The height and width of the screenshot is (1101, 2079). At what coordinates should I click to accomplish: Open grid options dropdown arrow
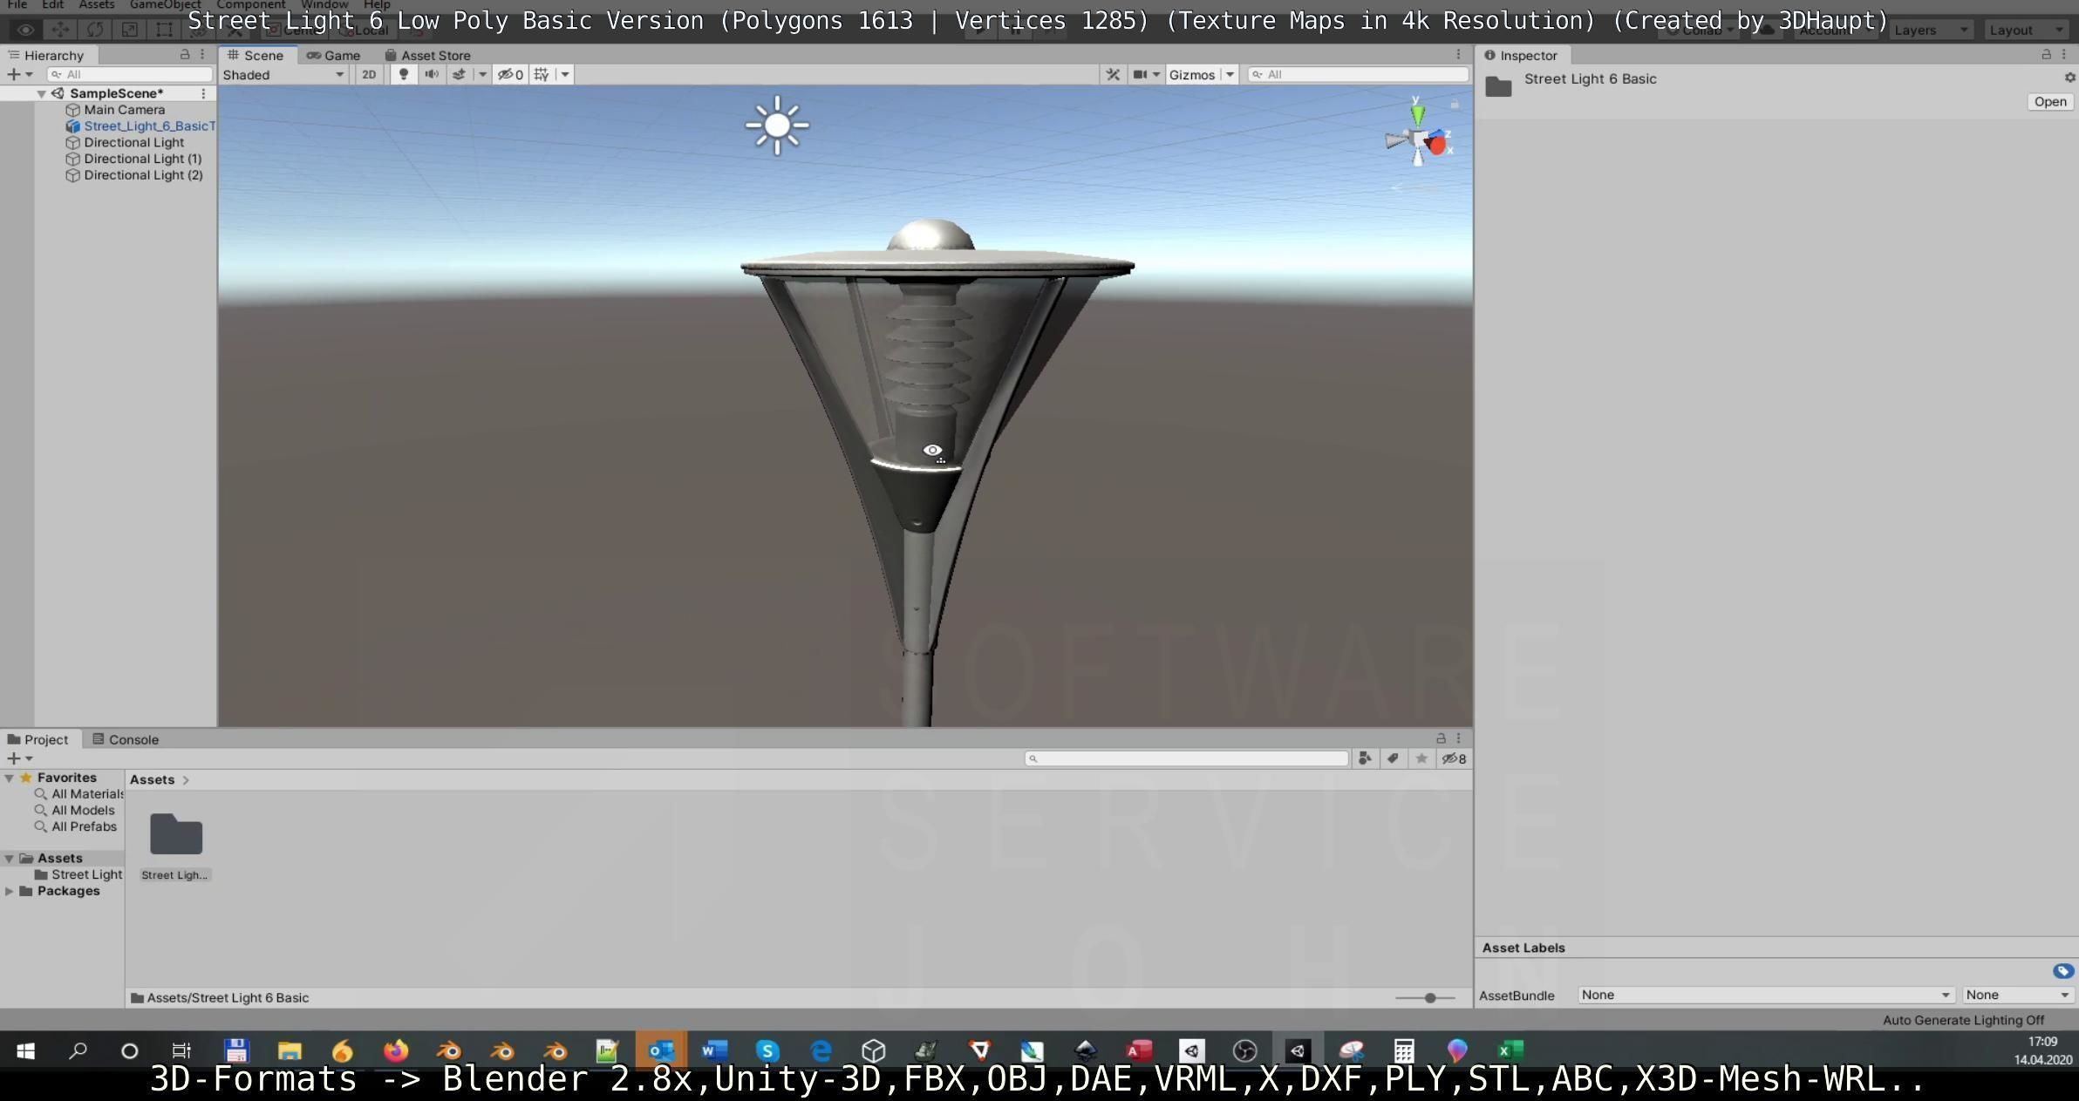(565, 75)
